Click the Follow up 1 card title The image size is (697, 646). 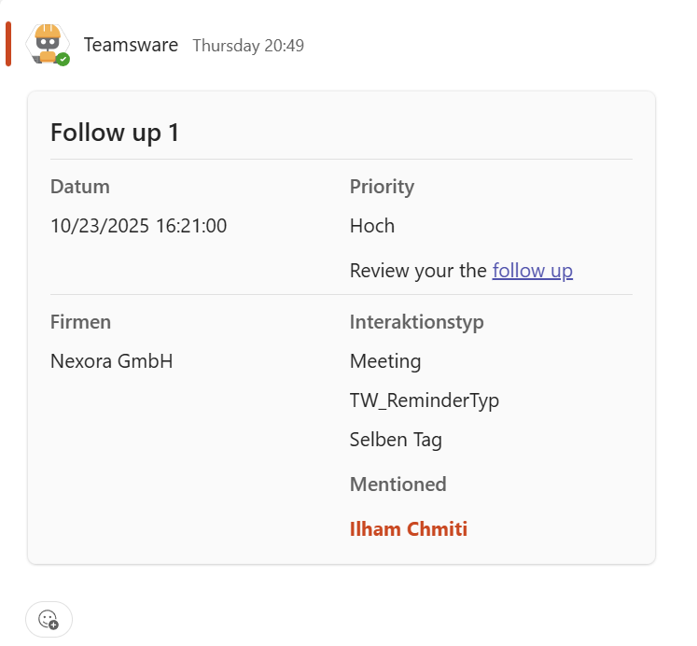click(x=115, y=133)
